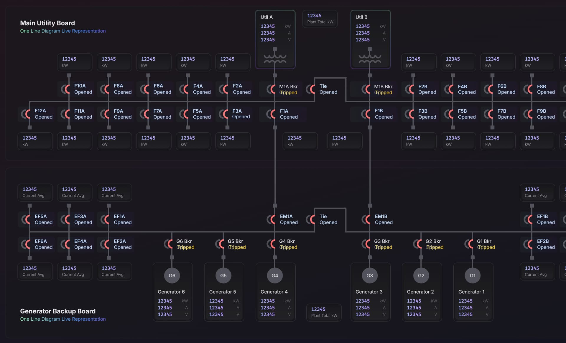The image size is (566, 343).
Task: Click the EF2B breaker icon
Action: click(x=528, y=244)
